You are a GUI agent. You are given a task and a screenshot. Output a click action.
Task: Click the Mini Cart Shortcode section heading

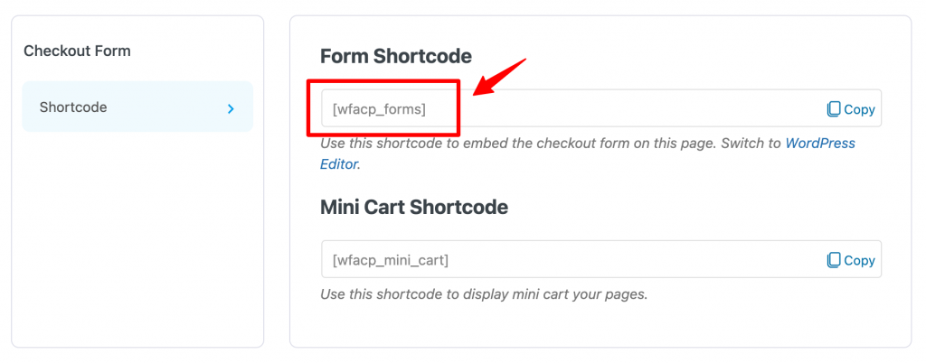pyautogui.click(x=414, y=208)
